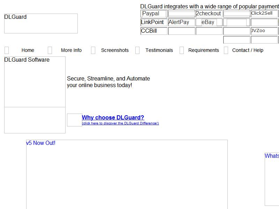Select the Paypal payment logo
279x209 pixels.
(x=154, y=14)
